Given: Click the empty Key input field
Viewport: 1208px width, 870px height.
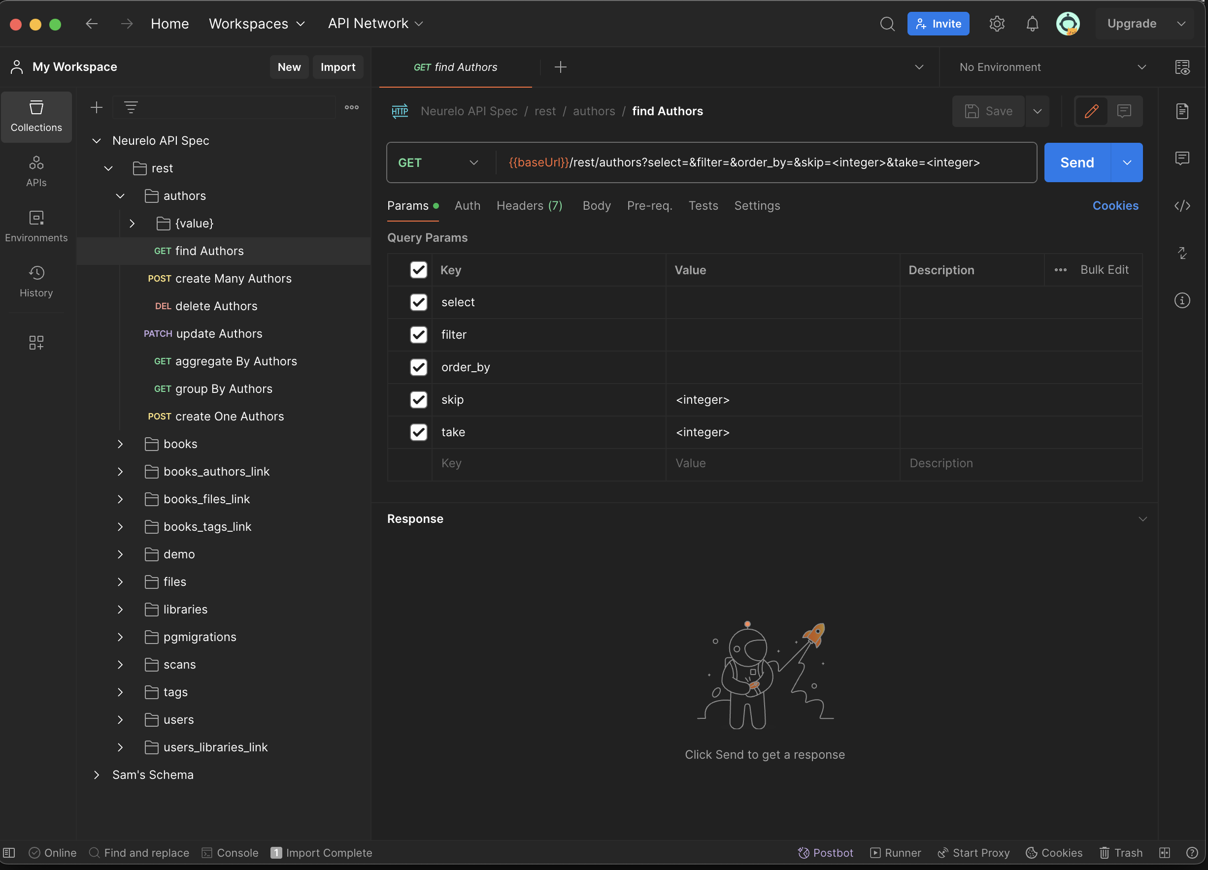Looking at the screenshot, I should pyautogui.click(x=547, y=463).
